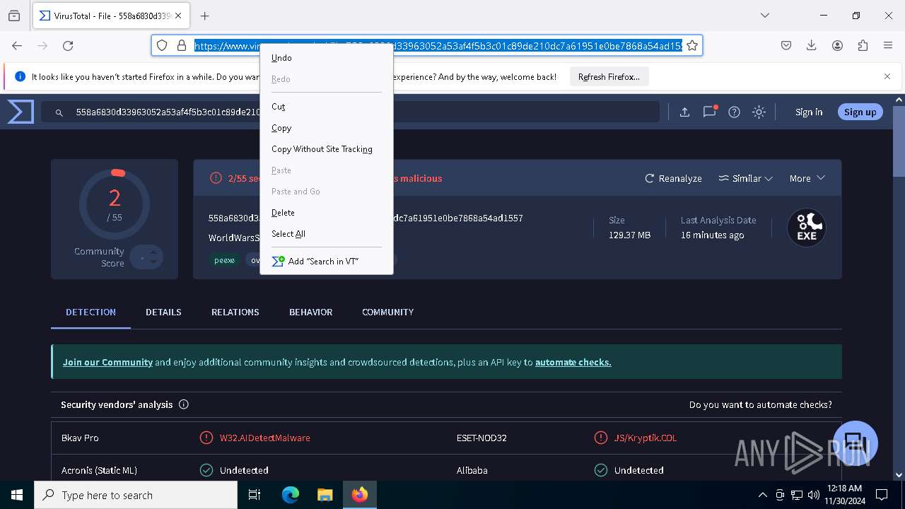Switch to the DETAILS tab
The image size is (905, 509).
tap(163, 312)
